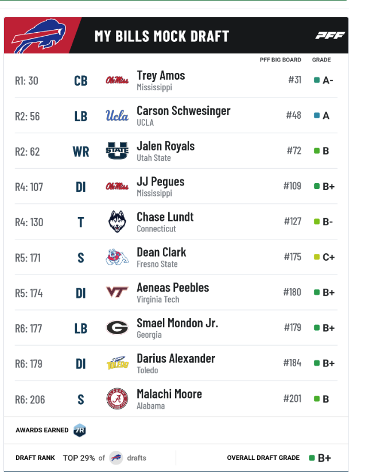Click the green grade swatch for Jalen Royals
The image size is (388, 472).
317,151
